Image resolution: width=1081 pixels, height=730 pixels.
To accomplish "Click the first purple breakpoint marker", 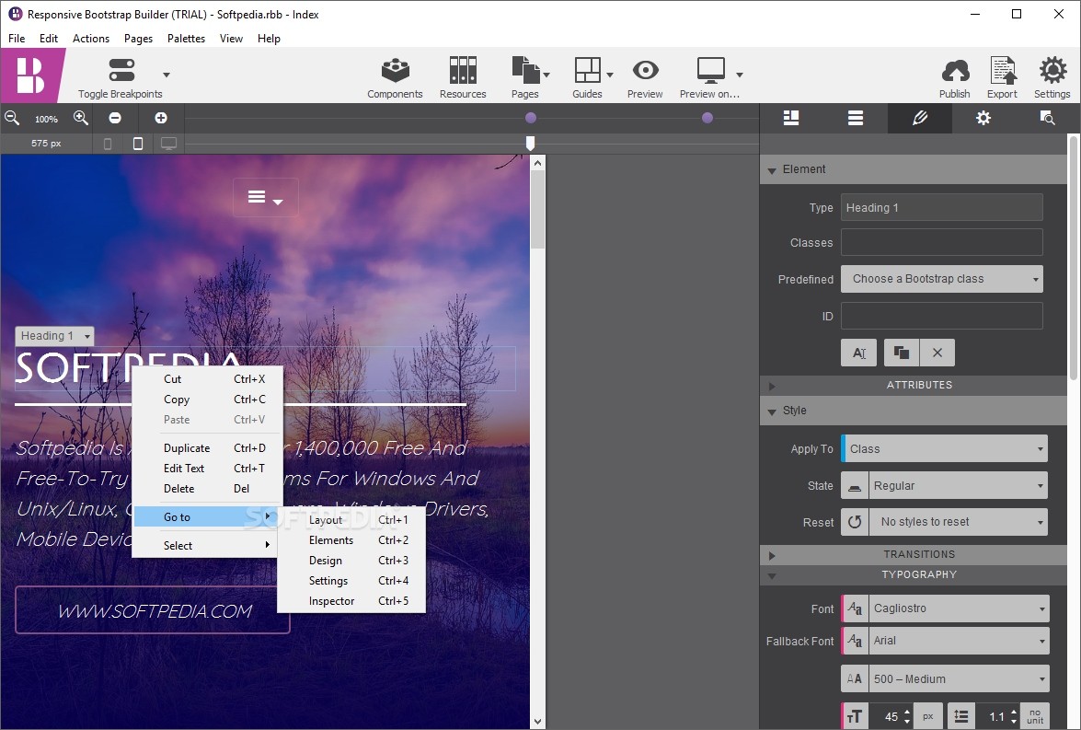I will pos(530,118).
